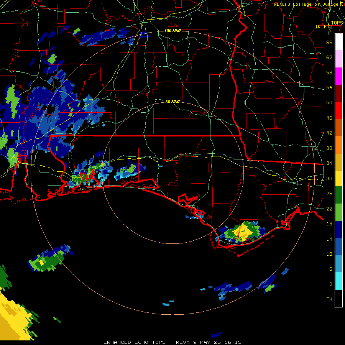This screenshot has width=345, height=345.
Task: Click the yellow 30-34 legend swatch
Action: pyautogui.click(x=338, y=179)
